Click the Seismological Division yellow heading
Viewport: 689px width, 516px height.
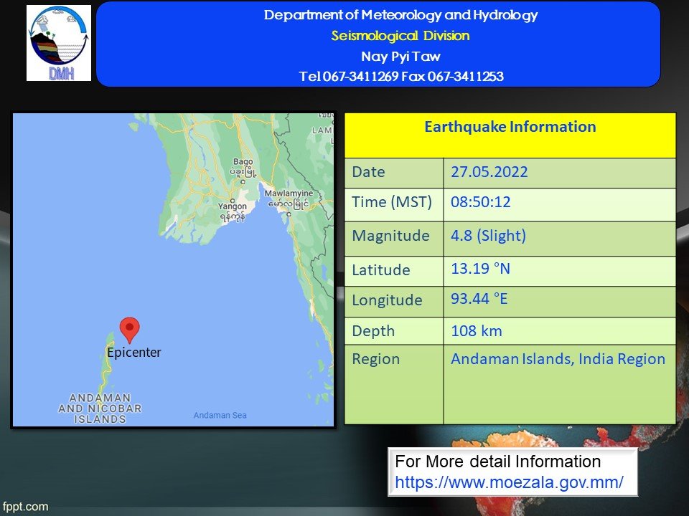tap(400, 36)
